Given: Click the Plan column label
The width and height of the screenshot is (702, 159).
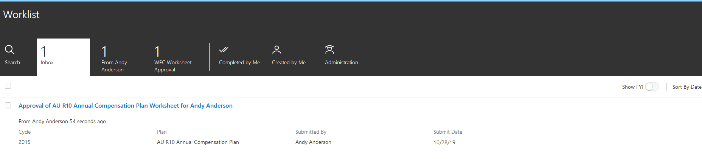Looking at the screenshot, I should tap(162, 132).
